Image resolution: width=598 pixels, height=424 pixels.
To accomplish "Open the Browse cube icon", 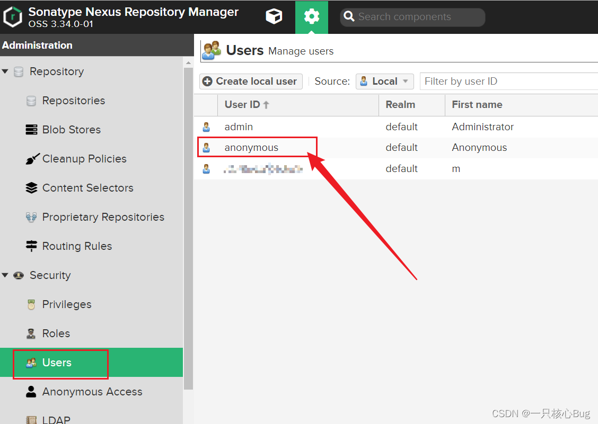I will click(x=274, y=16).
